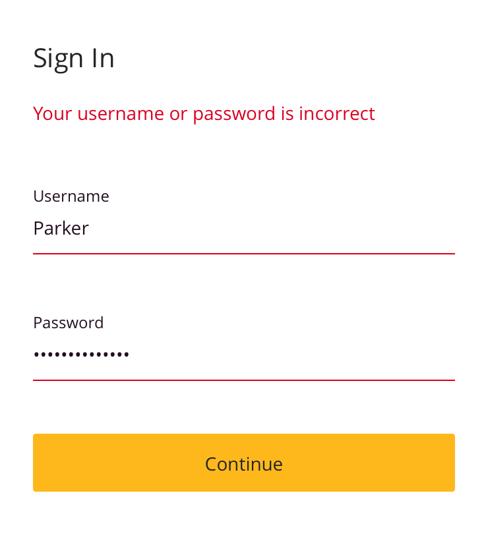Click the word 'Your' starting the error
The width and height of the screenshot is (488, 551).
click(53, 114)
